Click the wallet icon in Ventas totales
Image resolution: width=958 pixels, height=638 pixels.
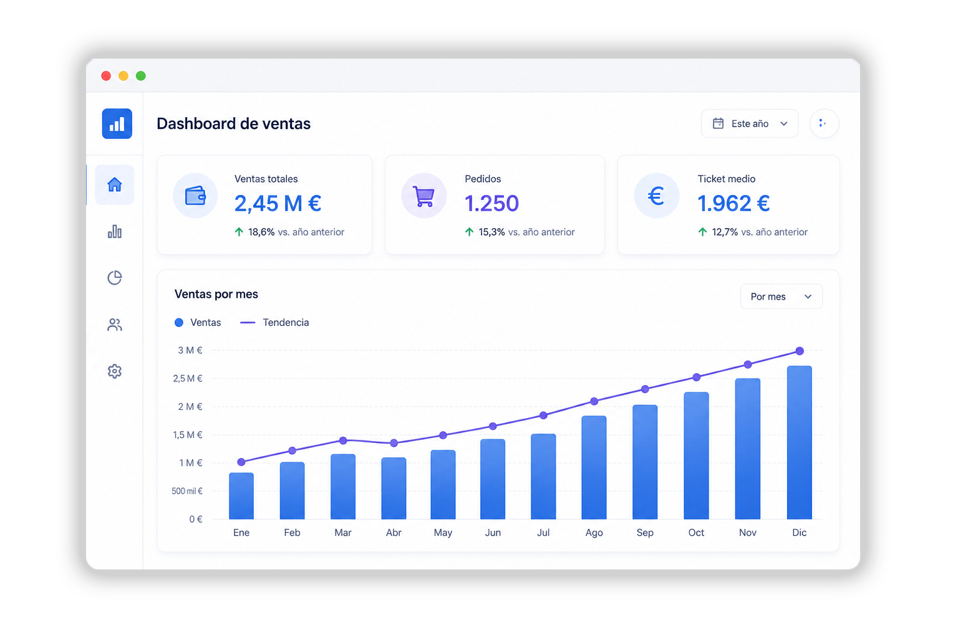coord(195,196)
